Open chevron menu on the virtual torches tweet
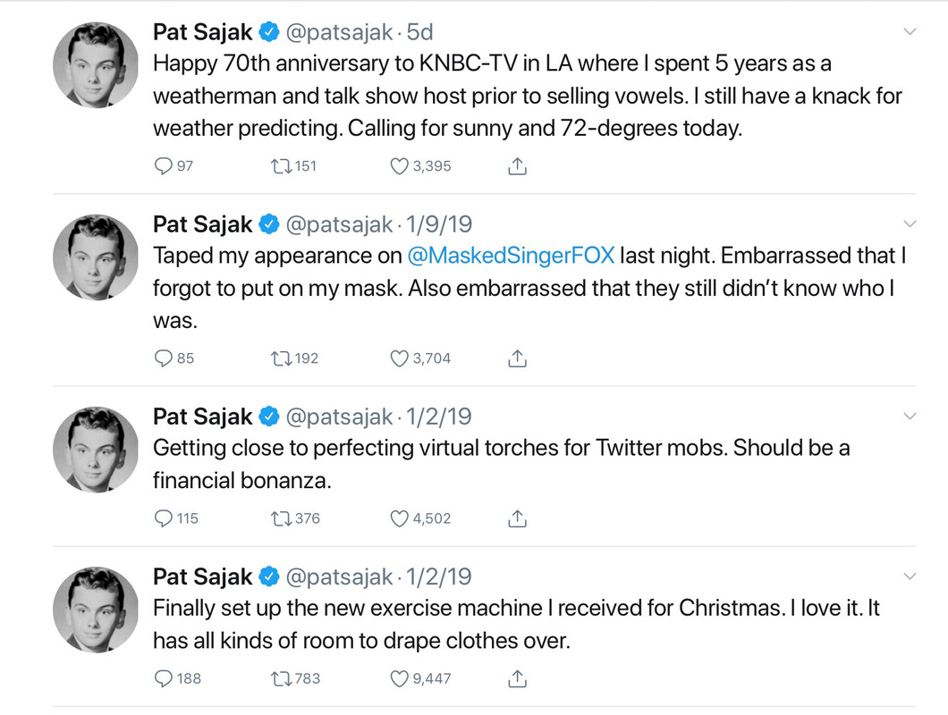Image resolution: width=948 pixels, height=715 pixels. tap(910, 416)
